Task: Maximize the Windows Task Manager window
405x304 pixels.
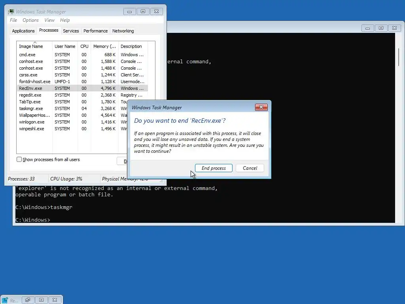Action: pos(143,11)
